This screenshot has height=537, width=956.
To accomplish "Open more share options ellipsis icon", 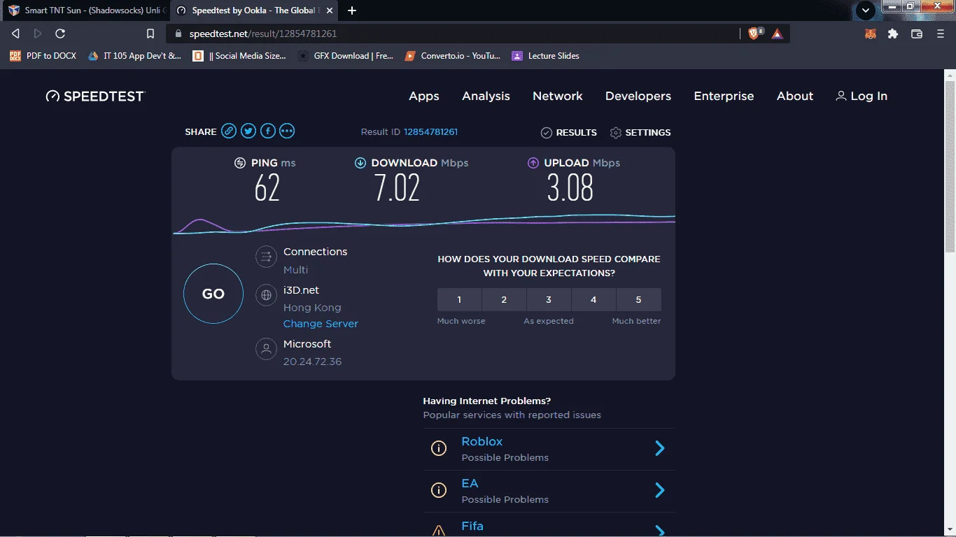I will coord(287,131).
